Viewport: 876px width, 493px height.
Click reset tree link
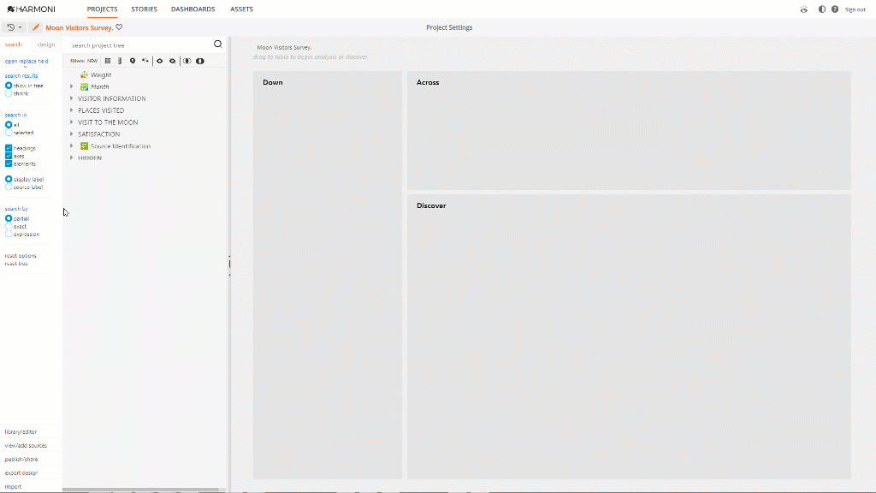tap(16, 264)
